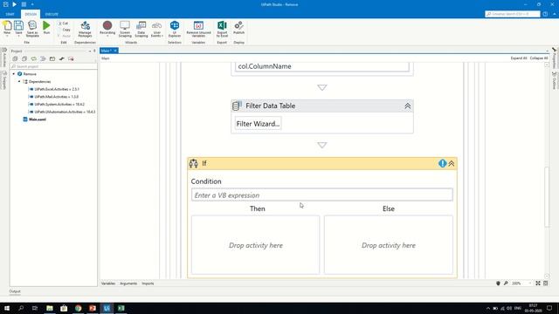Collapse the Dependencies tree node
This screenshot has height=314, width=559.
(x=19, y=81)
